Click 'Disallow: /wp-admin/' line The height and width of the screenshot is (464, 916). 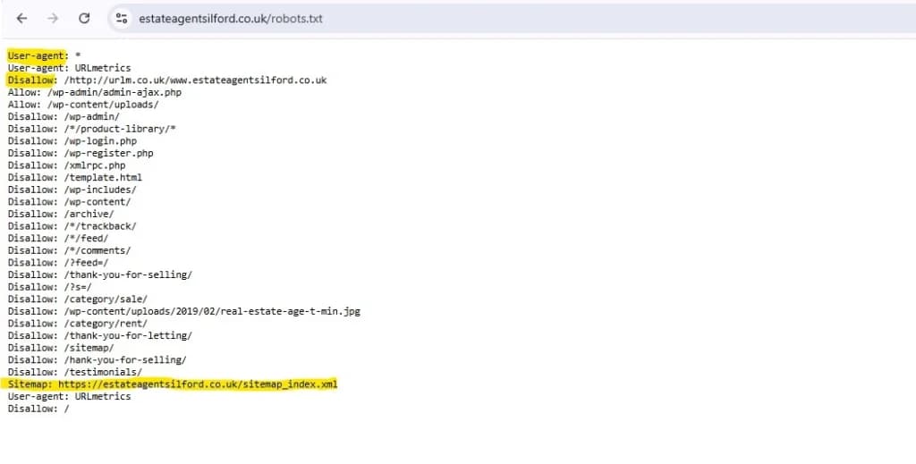(x=64, y=117)
